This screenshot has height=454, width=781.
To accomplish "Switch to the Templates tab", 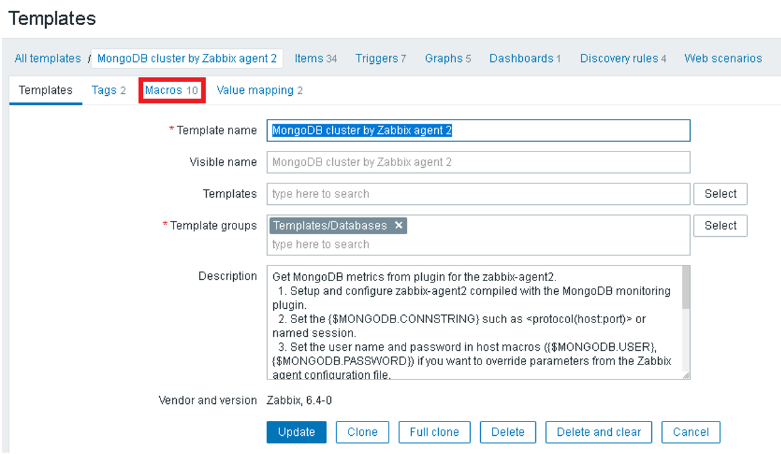I will (x=46, y=90).
